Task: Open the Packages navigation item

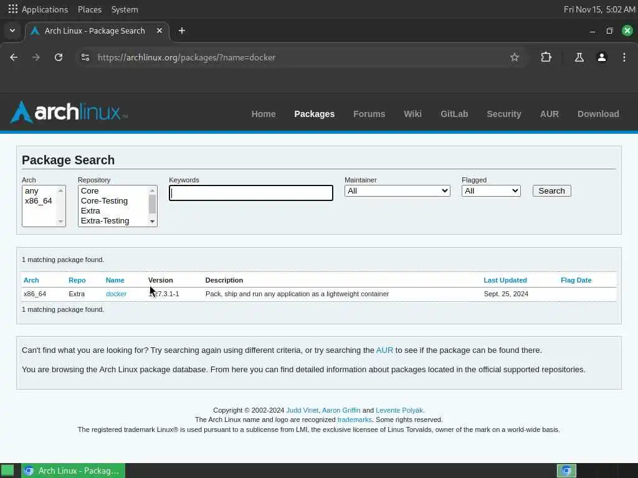Action: pyautogui.click(x=314, y=115)
